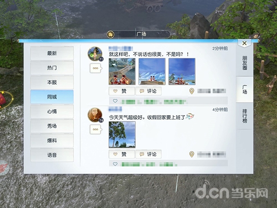This screenshot has width=277, height=208.
Task: Like the first post with 赞 button
Action: (121, 91)
